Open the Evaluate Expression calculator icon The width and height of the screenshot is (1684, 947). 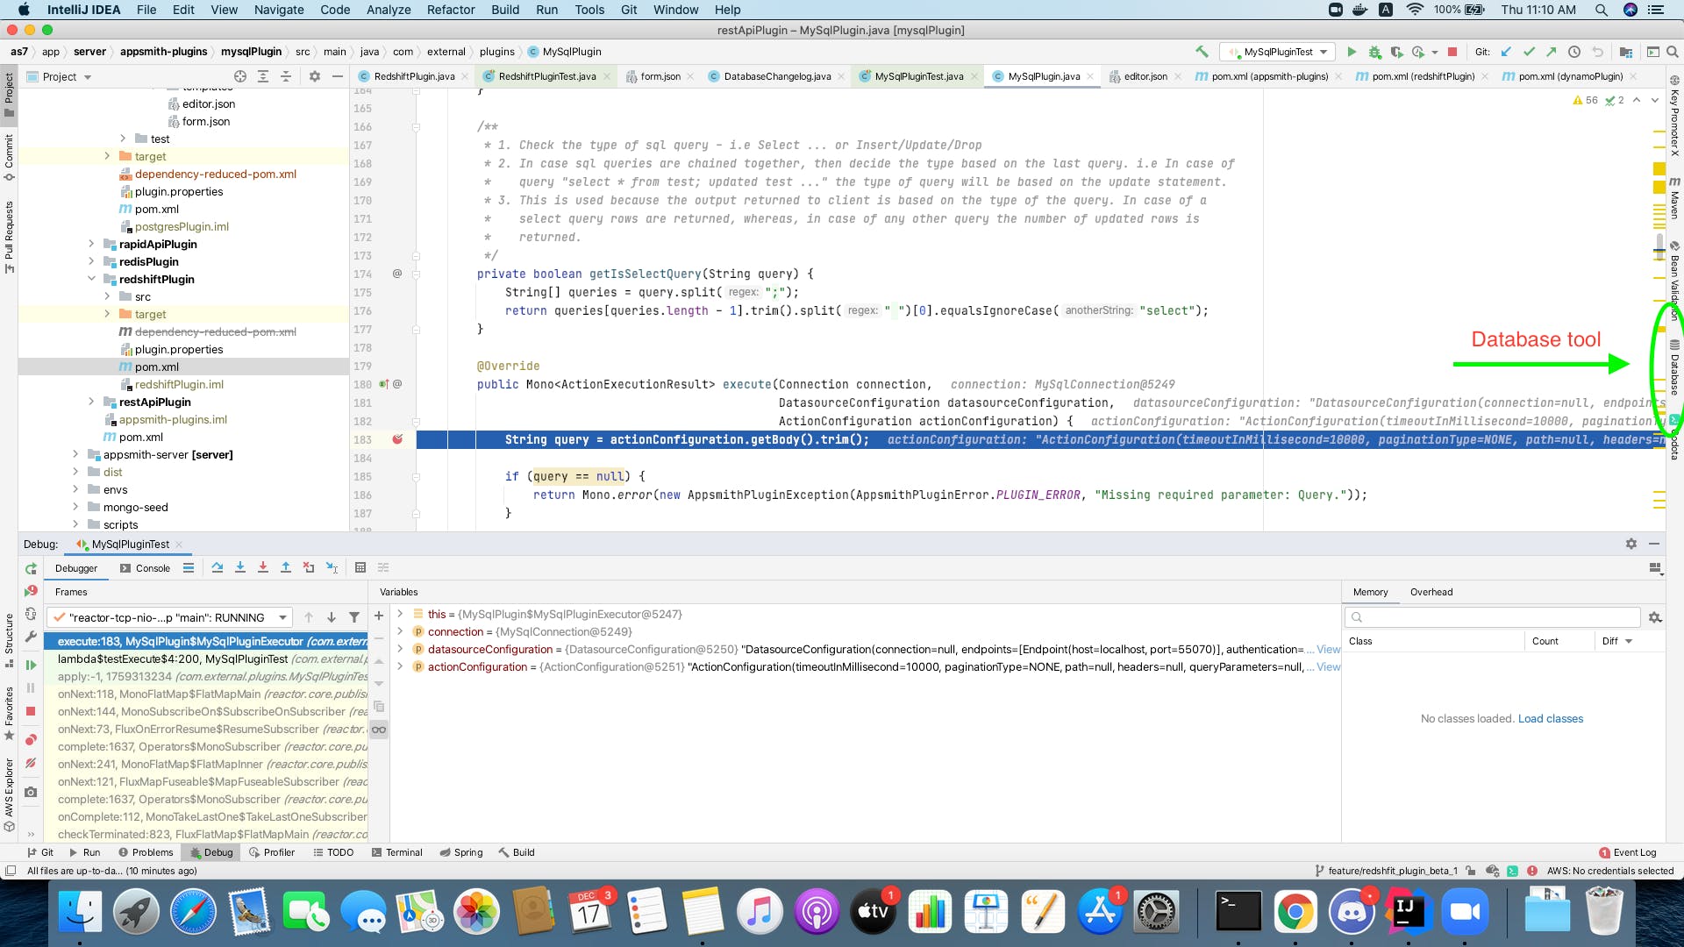pos(360,568)
